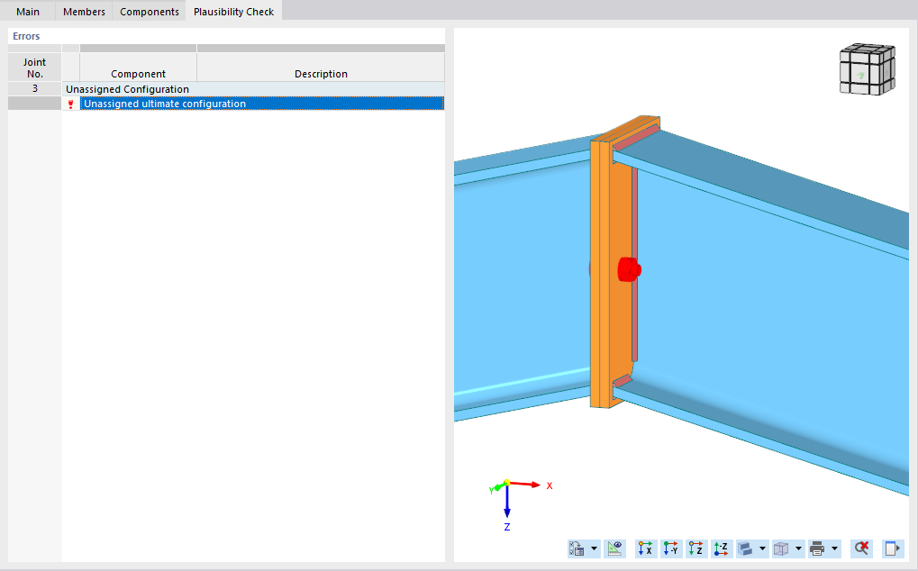918x571 pixels.
Task: Set view in X direction
Action: (645, 548)
